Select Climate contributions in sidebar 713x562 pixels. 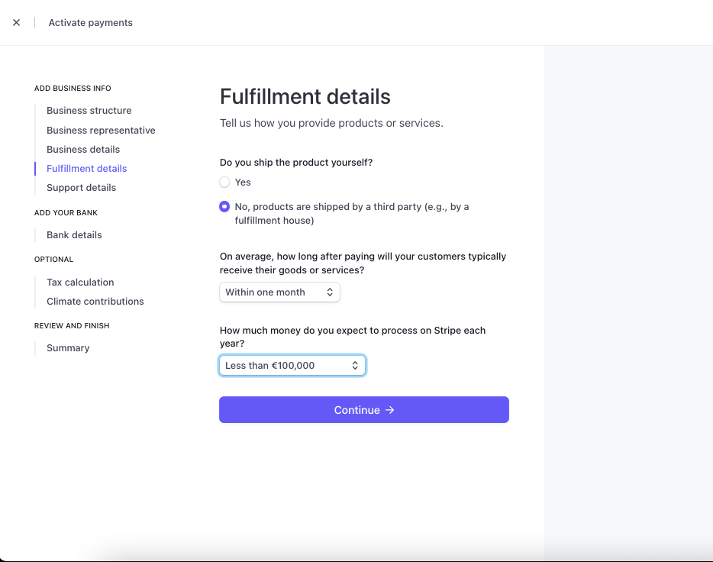(x=95, y=302)
